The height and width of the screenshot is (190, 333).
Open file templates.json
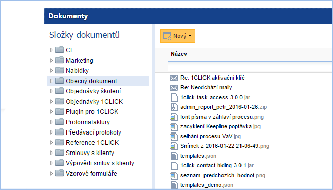coord(198,156)
